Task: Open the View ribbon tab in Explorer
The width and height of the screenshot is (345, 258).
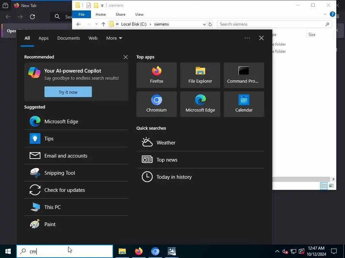Action: pos(139,14)
